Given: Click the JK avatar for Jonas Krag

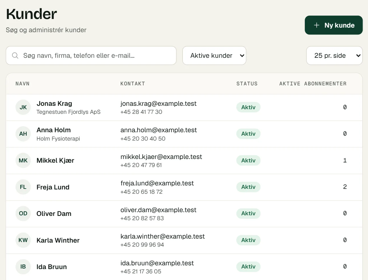Looking at the screenshot, I should [x=23, y=107].
